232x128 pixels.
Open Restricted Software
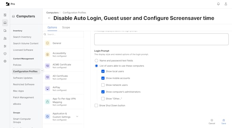[24, 84]
